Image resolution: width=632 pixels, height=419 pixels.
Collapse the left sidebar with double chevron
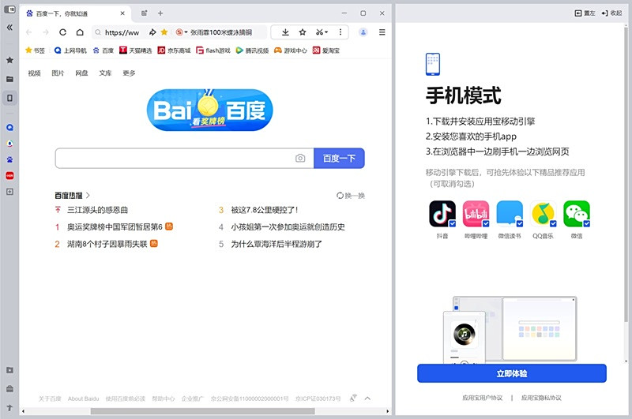pos(9,27)
